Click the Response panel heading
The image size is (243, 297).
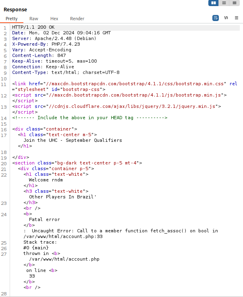15,9
